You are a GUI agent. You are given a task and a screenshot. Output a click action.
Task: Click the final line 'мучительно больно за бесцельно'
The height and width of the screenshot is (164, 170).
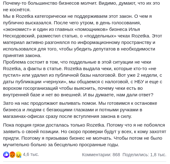(61, 145)
